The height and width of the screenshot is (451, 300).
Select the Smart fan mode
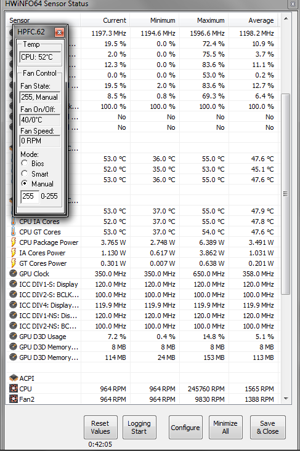[x=25, y=174]
